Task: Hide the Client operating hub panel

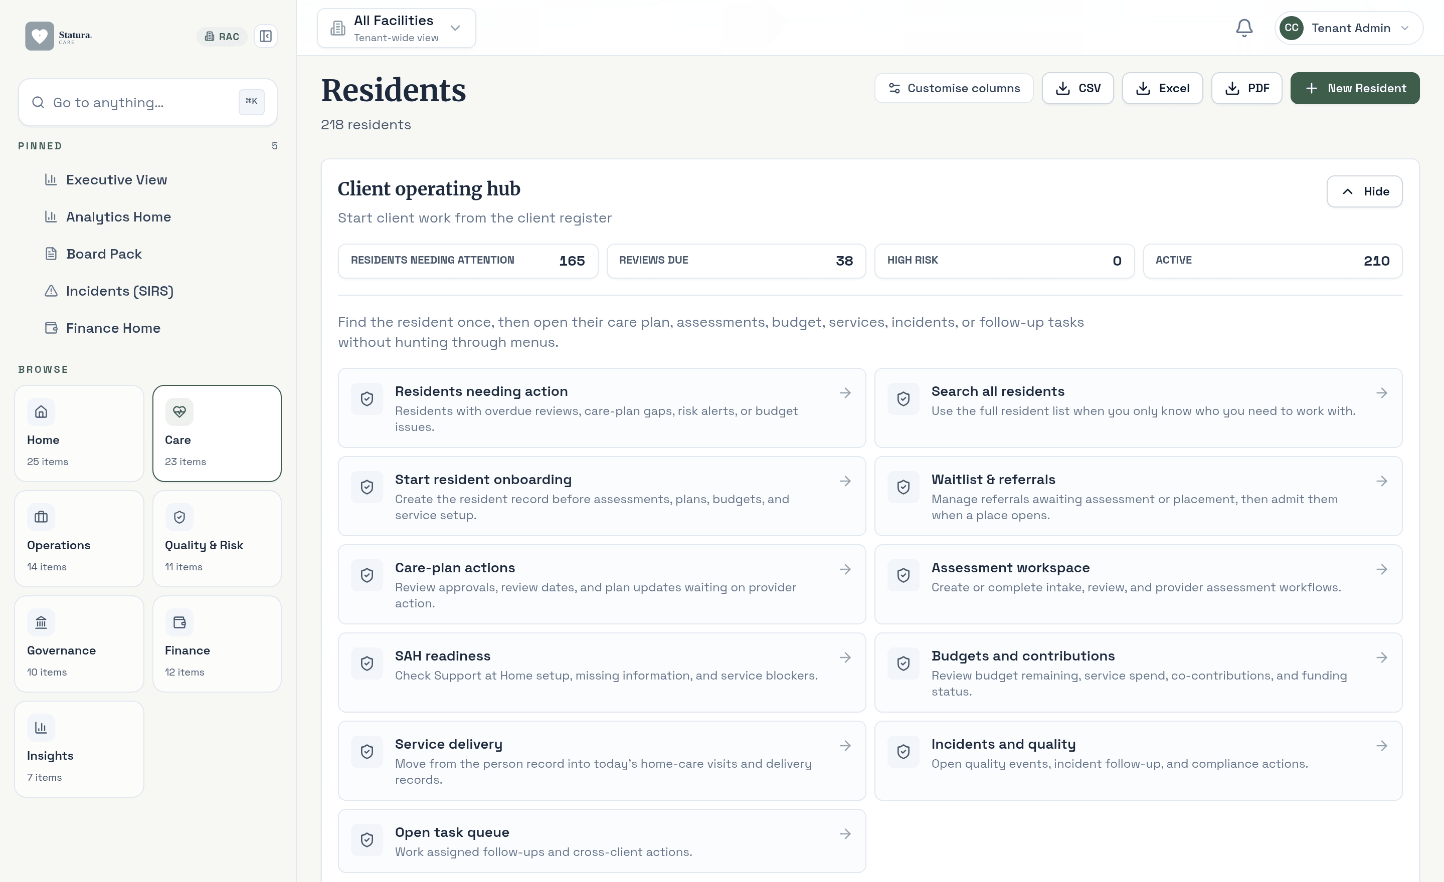Action: point(1364,191)
